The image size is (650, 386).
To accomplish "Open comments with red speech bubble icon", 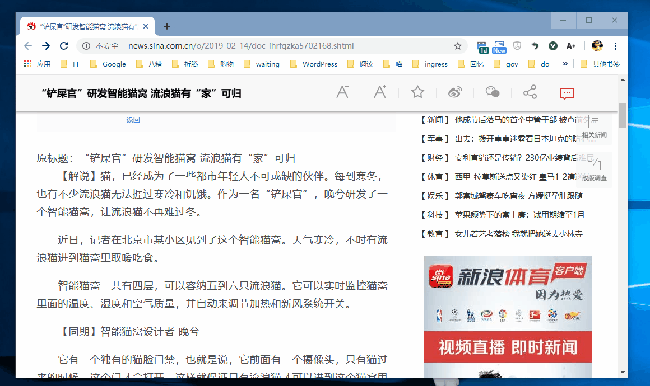I will click(567, 93).
